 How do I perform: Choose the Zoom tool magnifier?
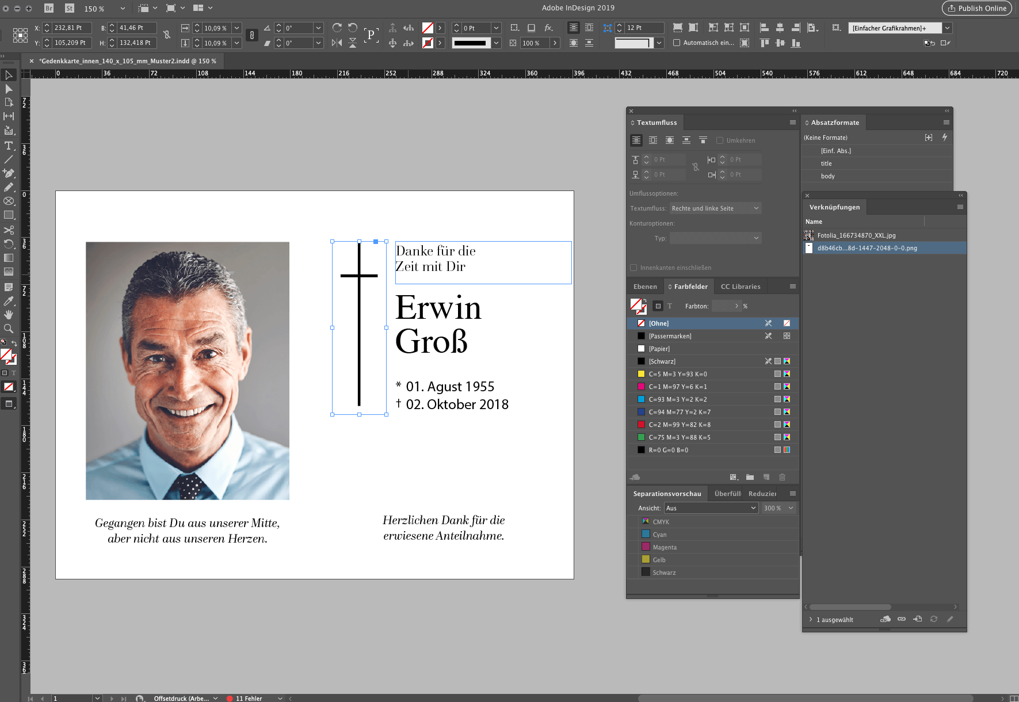pyautogui.click(x=9, y=329)
